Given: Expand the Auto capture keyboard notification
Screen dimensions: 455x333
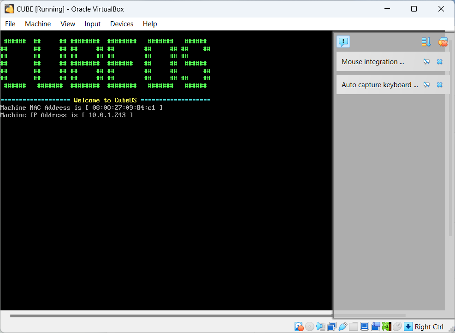Looking at the screenshot, I should pos(379,85).
